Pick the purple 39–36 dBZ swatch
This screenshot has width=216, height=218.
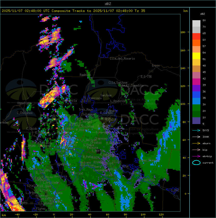(x=196, y=88)
